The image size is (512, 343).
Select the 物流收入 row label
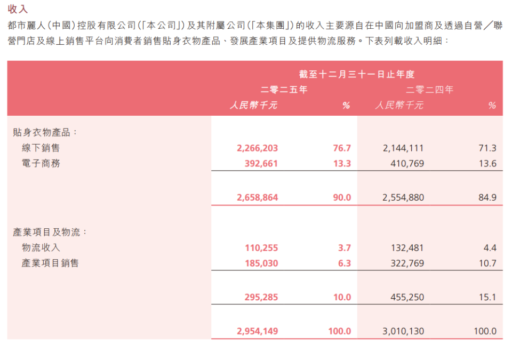[41, 248]
